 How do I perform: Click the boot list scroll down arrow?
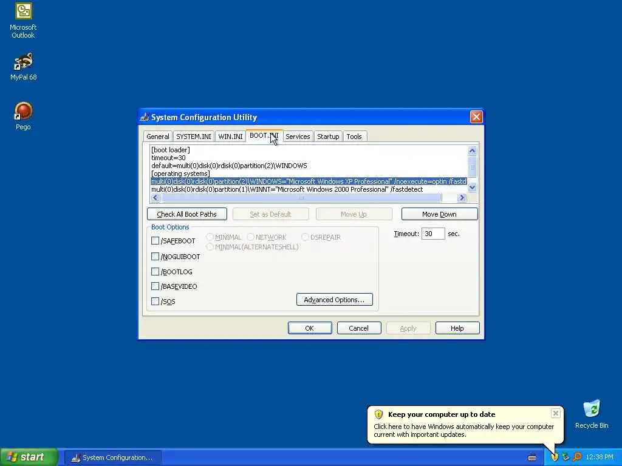pyautogui.click(x=472, y=187)
